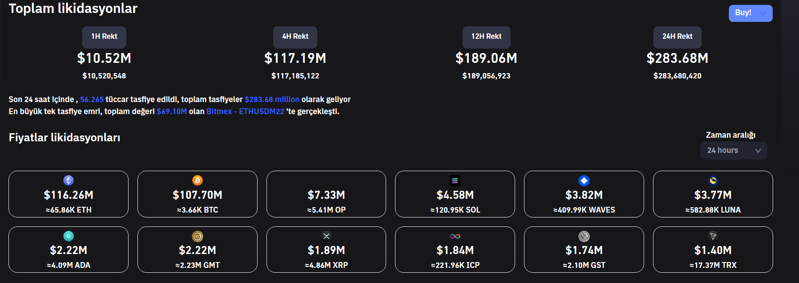Image resolution: width=799 pixels, height=283 pixels.
Task: Click the TRX coin icon
Action: [x=713, y=236]
